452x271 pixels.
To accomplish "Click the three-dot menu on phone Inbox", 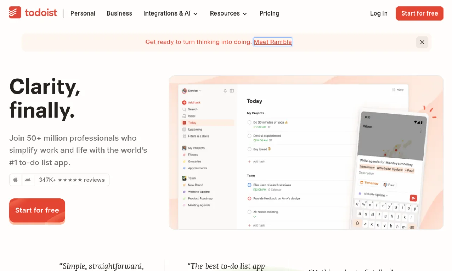I will (421, 131).
